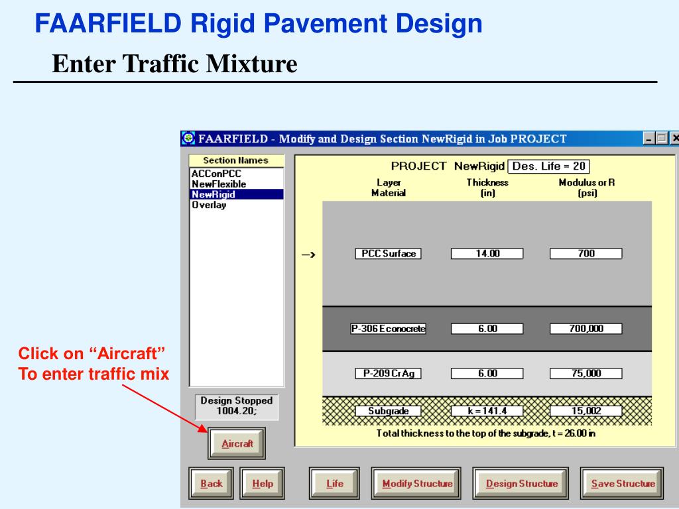Click the P-306 Econocrete layer label
This screenshot has width=679, height=509.
389,329
